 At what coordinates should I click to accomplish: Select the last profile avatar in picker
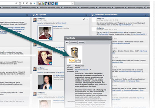tap(56, 3)
